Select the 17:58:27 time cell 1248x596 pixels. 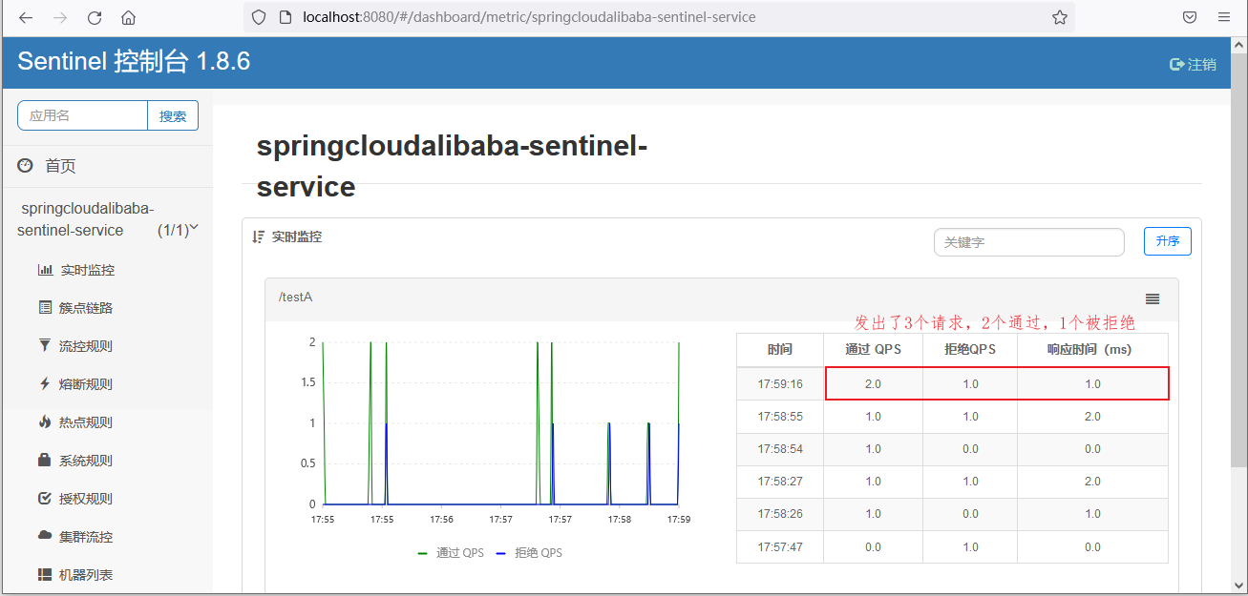pyautogui.click(x=780, y=482)
